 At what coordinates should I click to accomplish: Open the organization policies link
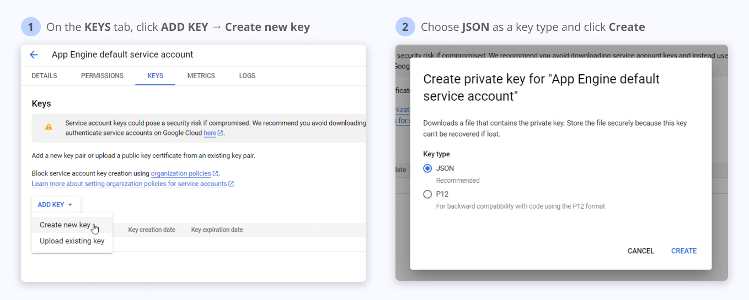tap(181, 174)
